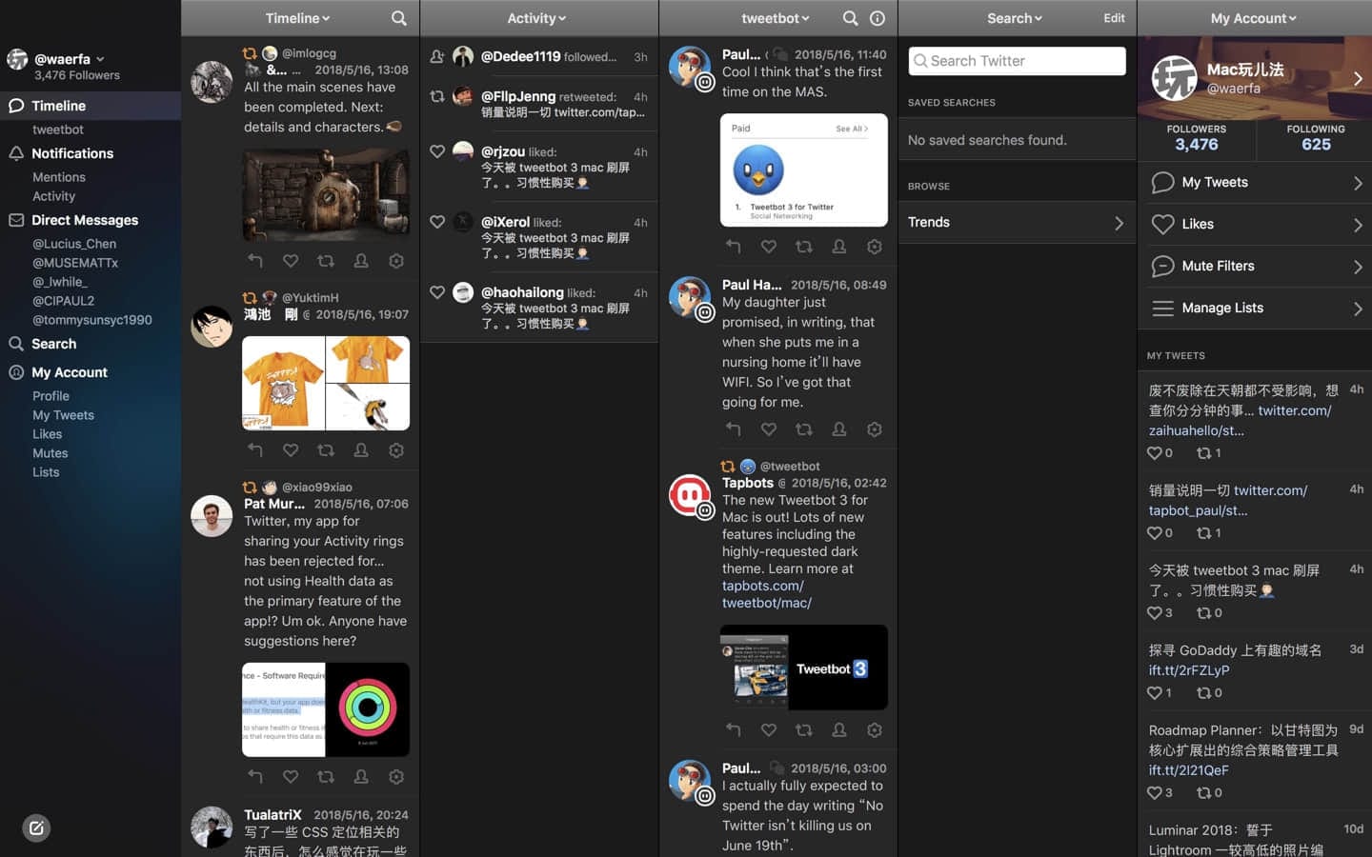Open the Mac玩儿法 profile chevron
The width and height of the screenshot is (1372, 857).
coord(1358,79)
